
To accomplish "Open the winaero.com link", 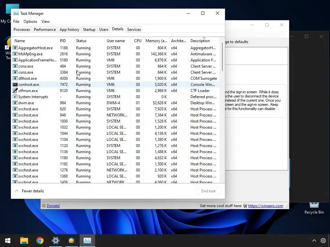I will [x=266, y=206].
